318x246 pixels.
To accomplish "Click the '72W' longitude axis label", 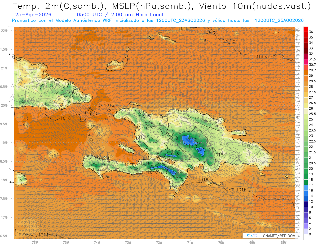I will pyautogui.click(x=159, y=242).
